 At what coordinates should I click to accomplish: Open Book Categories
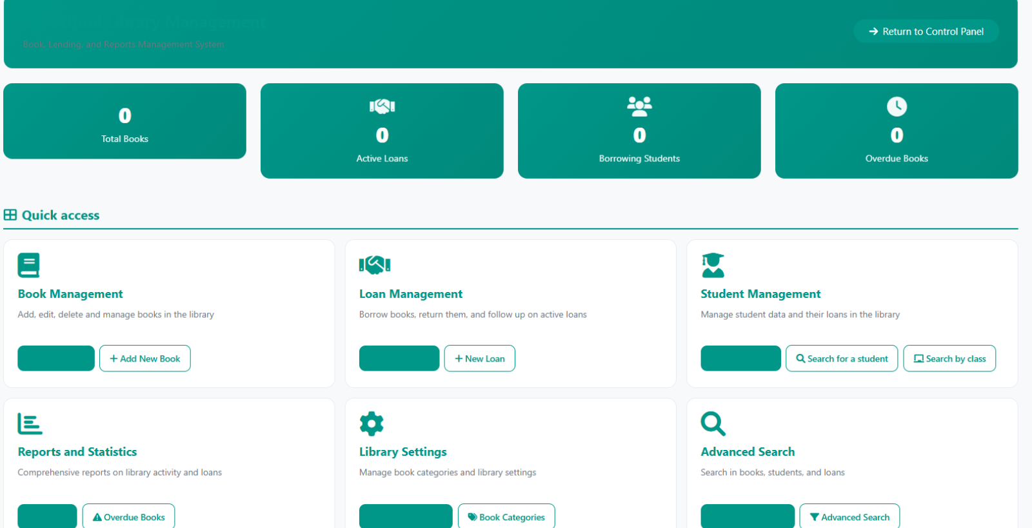click(x=506, y=516)
